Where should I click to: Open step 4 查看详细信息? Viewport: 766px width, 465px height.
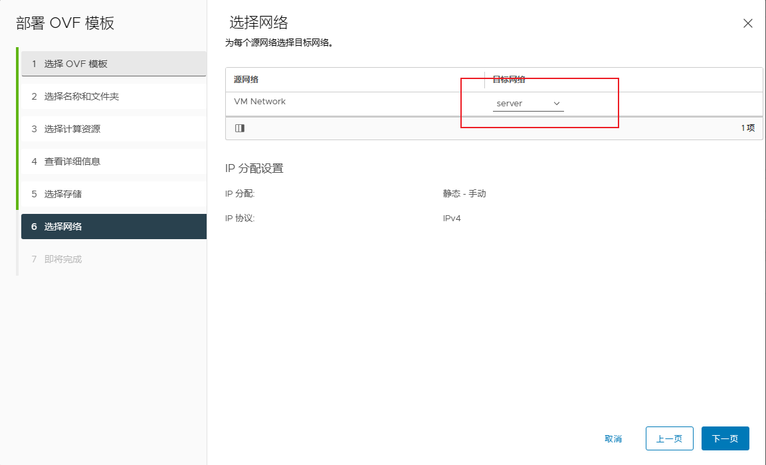(114, 161)
